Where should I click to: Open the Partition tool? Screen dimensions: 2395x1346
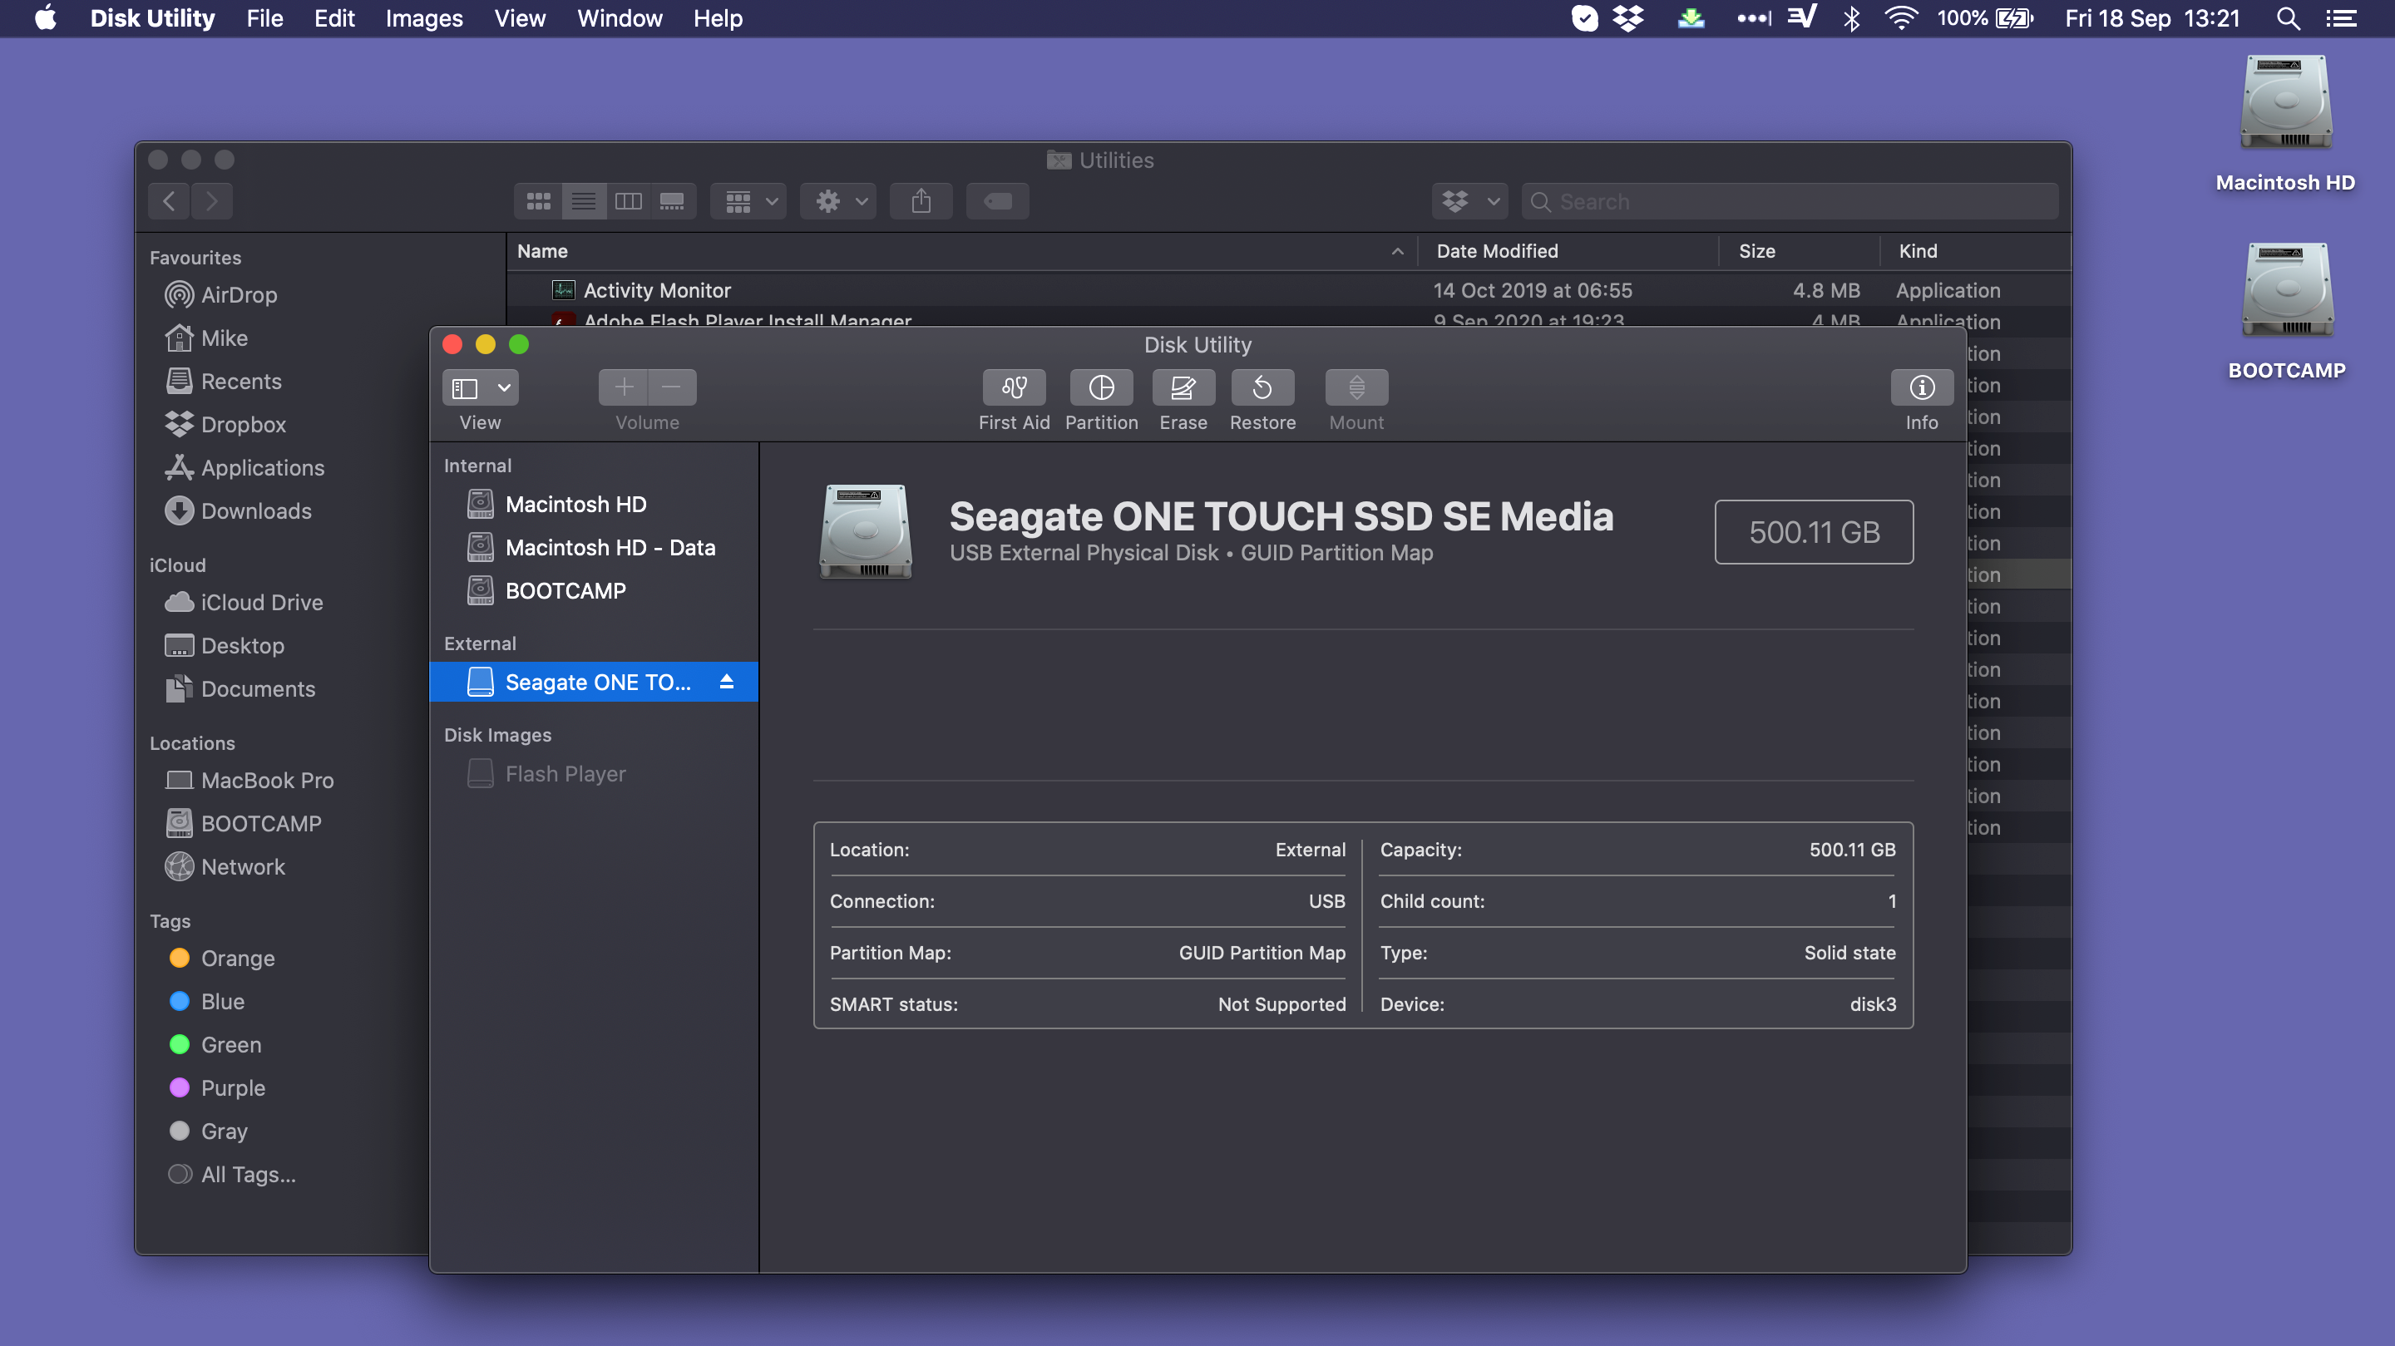(x=1101, y=387)
